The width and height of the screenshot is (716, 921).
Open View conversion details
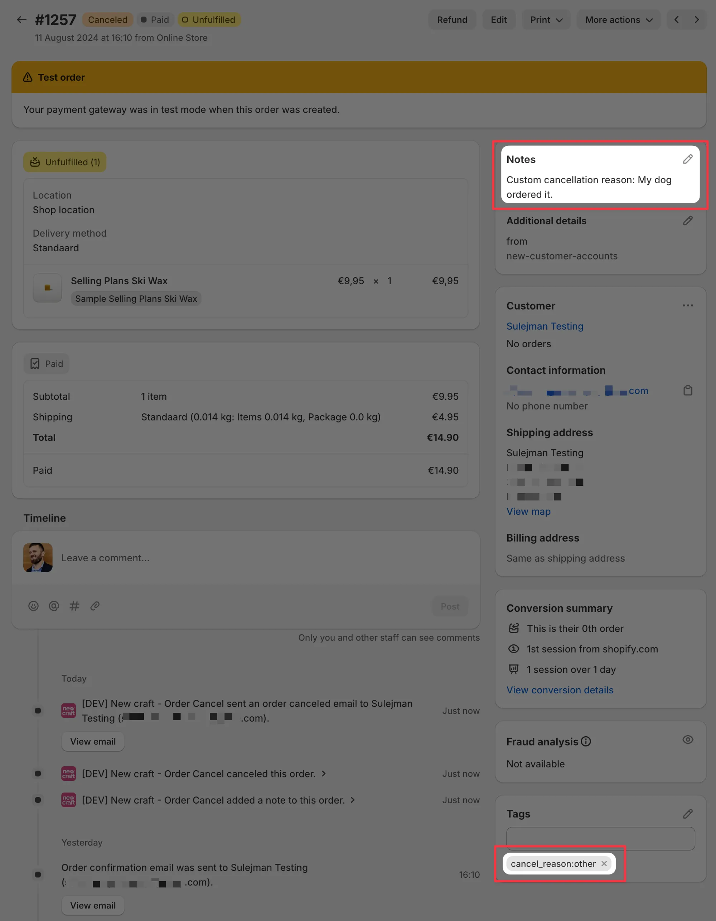click(x=560, y=690)
